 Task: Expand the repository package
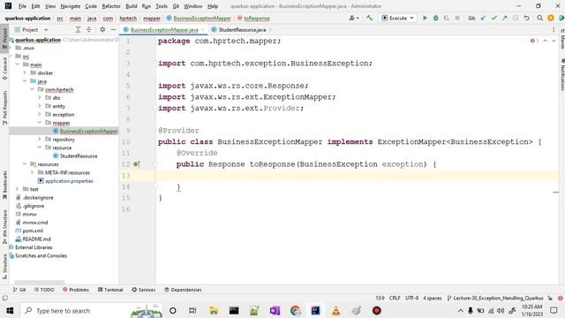pyautogui.click(x=40, y=140)
